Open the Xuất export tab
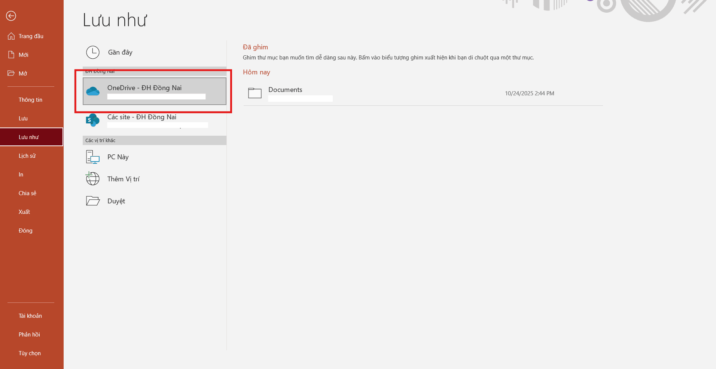The image size is (716, 369). [24, 212]
